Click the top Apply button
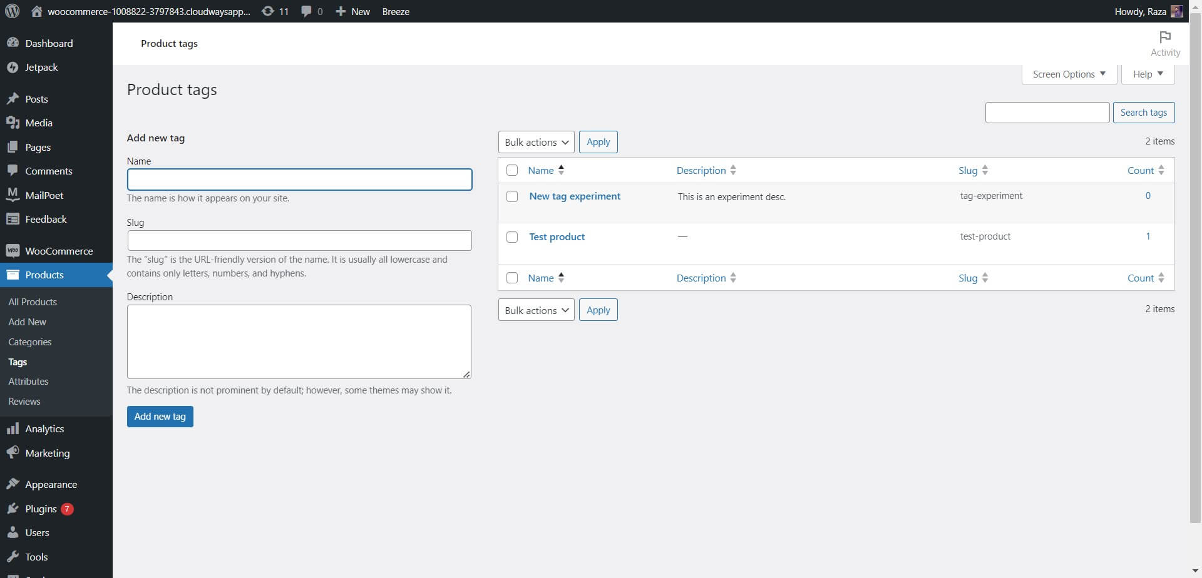Image resolution: width=1202 pixels, height=578 pixels. click(598, 142)
